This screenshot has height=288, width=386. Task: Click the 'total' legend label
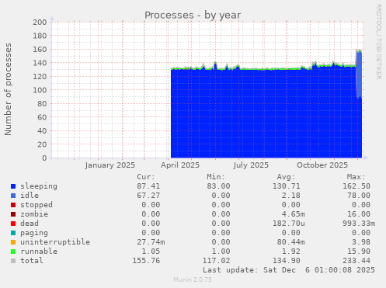click(32, 261)
